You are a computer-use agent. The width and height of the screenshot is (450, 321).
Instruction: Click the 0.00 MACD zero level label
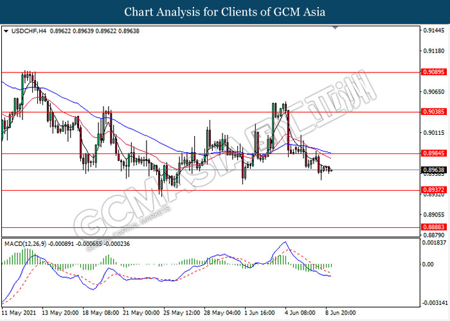click(428, 265)
